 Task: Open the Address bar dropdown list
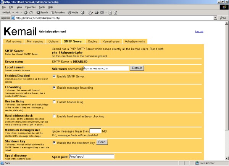pyautogui.click(x=215, y=18)
